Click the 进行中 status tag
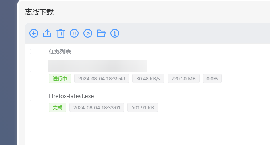Screen dimensions: 270x145 click(x=60, y=78)
